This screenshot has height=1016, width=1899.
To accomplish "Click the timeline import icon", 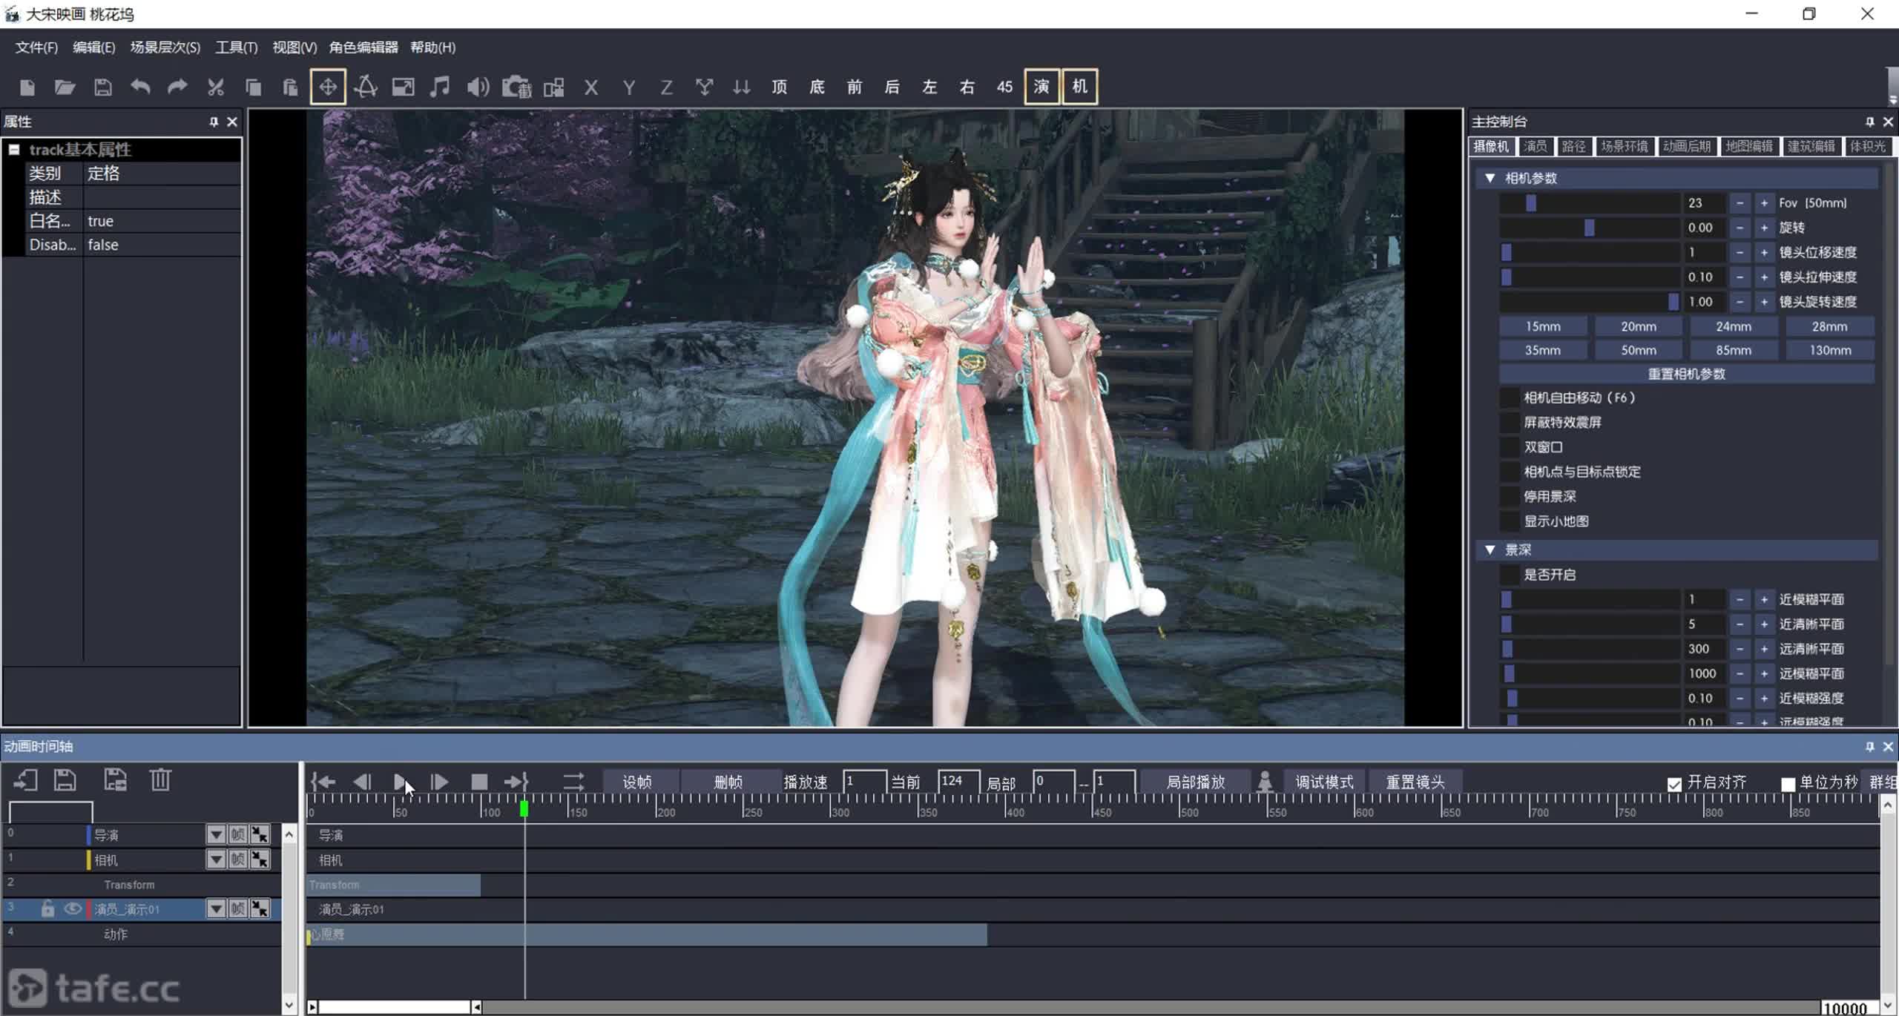I will click(25, 780).
